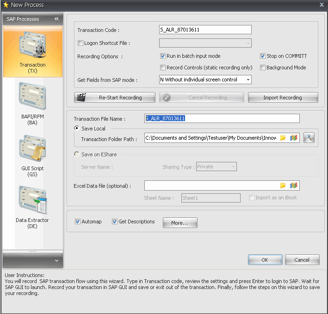Click folder icon beside Transaction Folder Path
The image size is (328, 314).
tap(283, 138)
